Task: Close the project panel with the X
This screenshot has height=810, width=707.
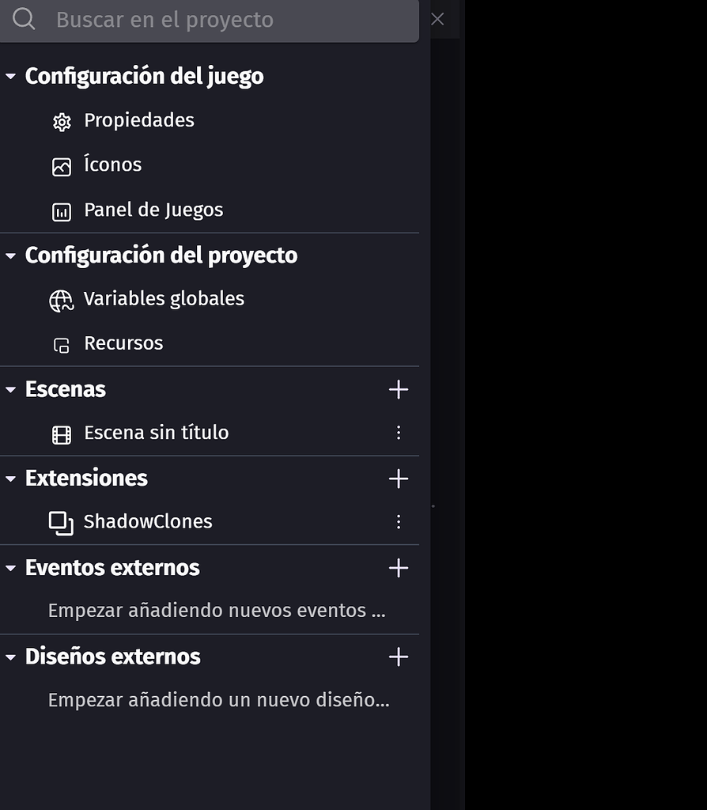Action: click(x=437, y=19)
